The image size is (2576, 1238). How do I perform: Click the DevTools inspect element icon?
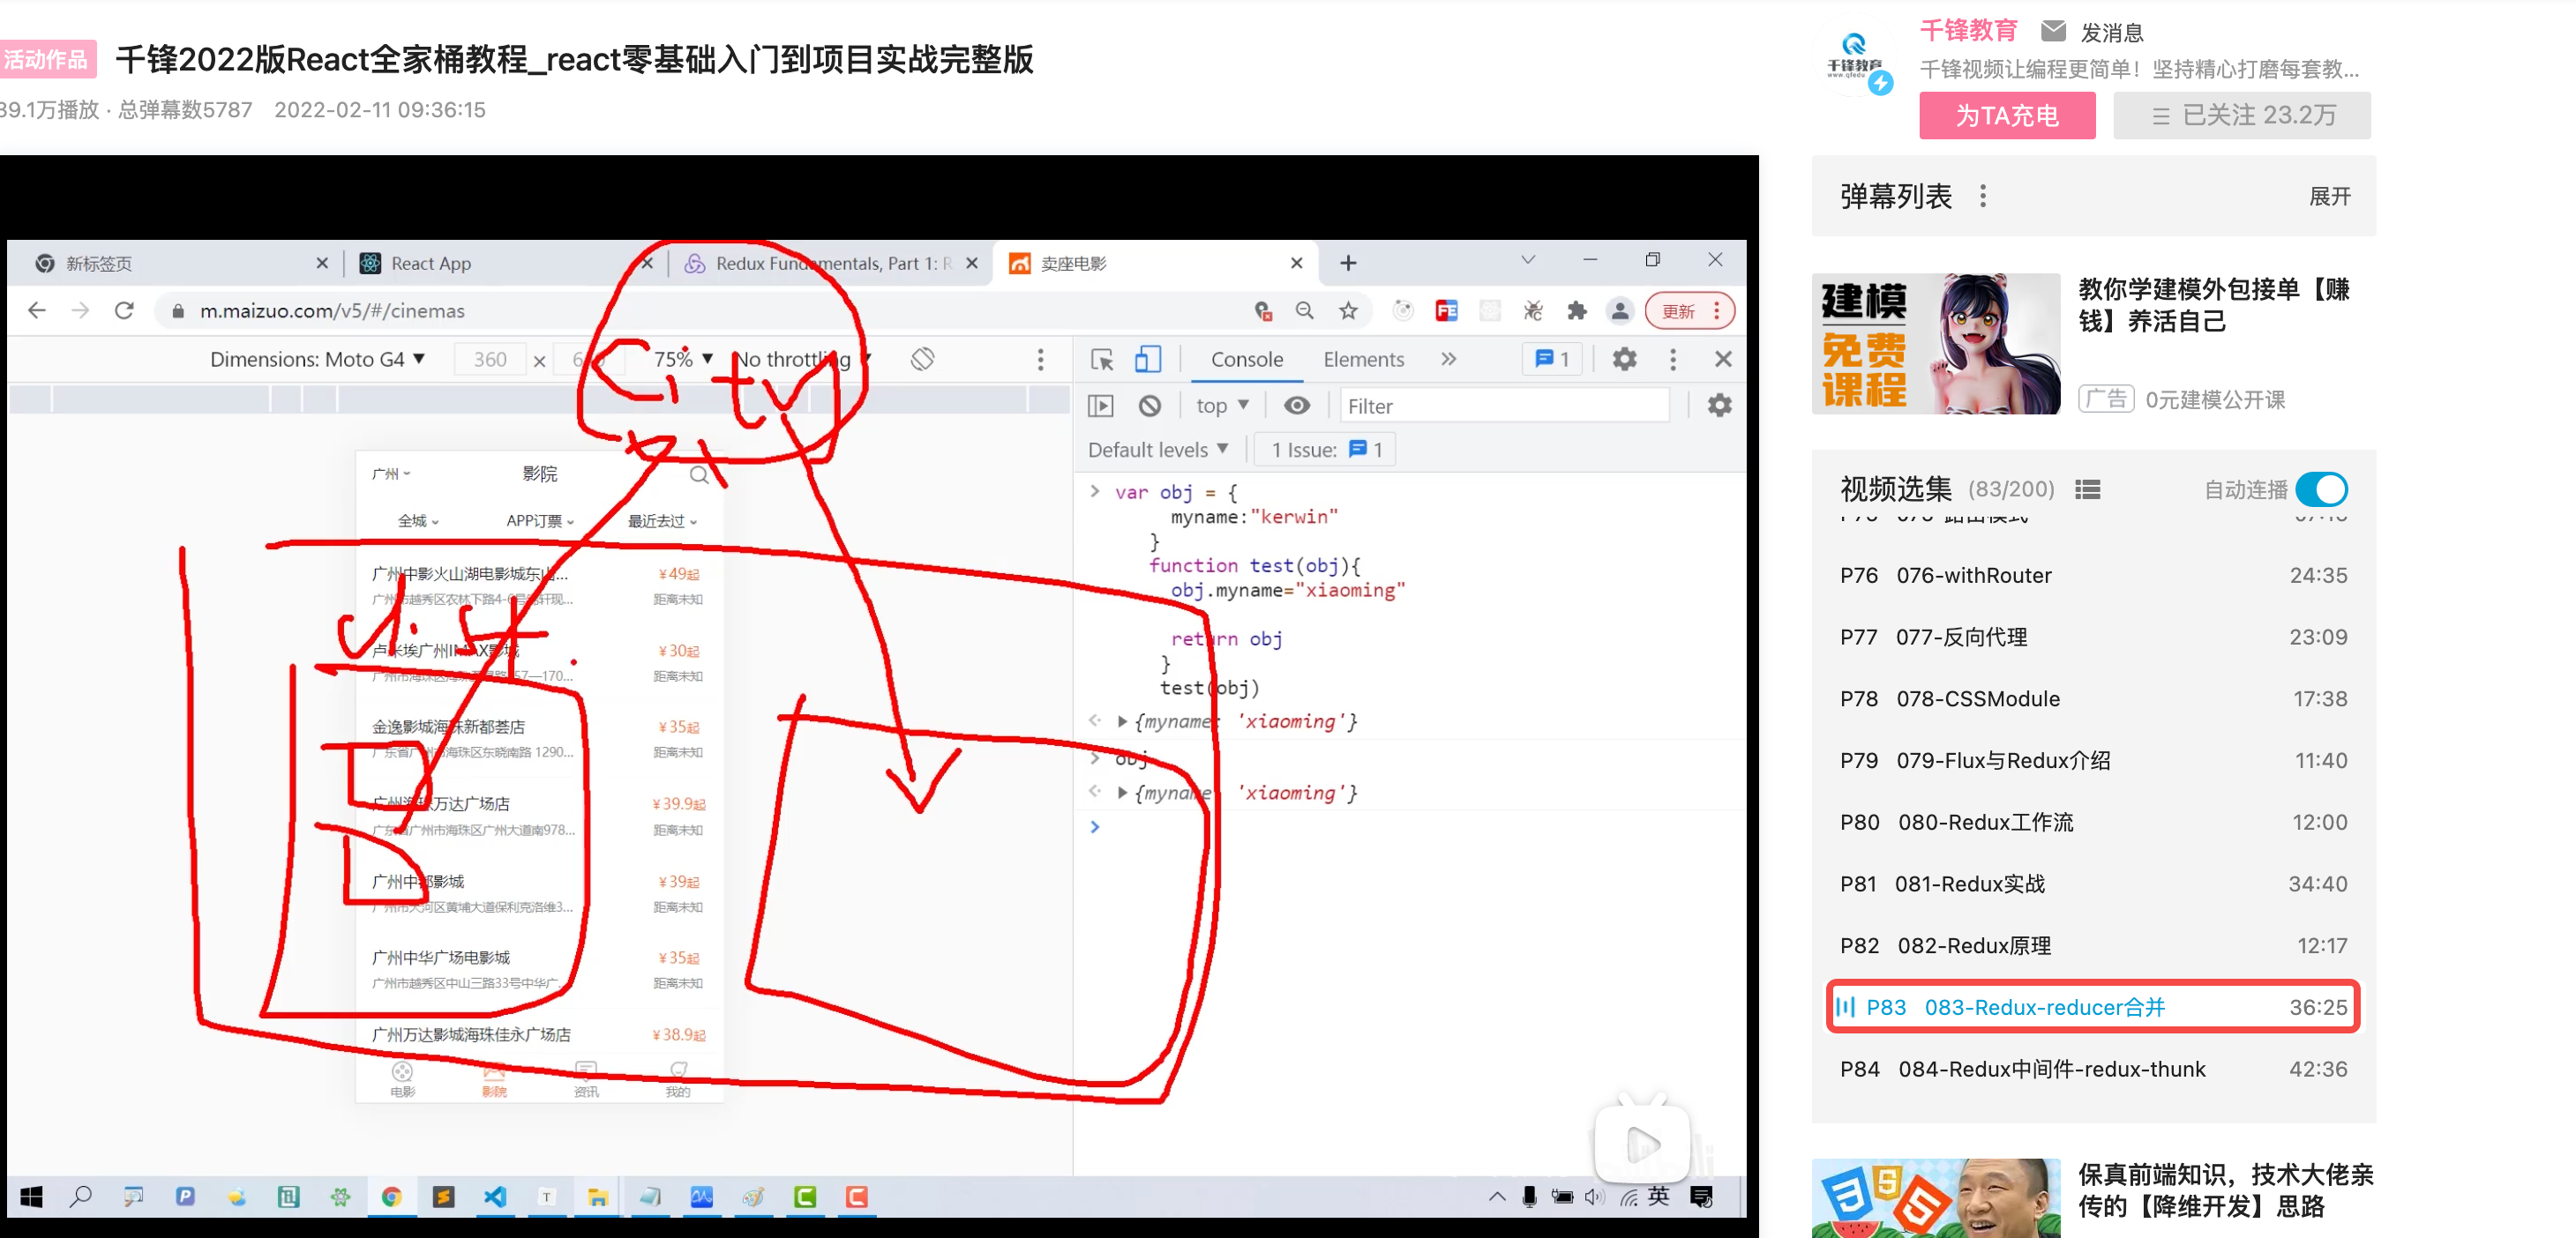(x=1102, y=360)
